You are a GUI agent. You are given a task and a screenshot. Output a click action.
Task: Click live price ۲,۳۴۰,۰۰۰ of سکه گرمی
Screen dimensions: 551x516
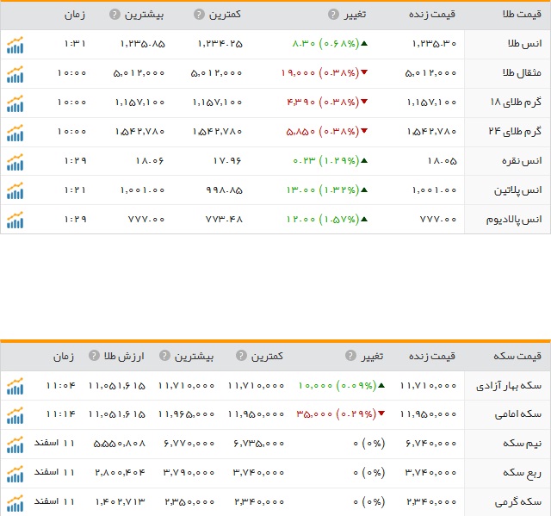coord(431,502)
